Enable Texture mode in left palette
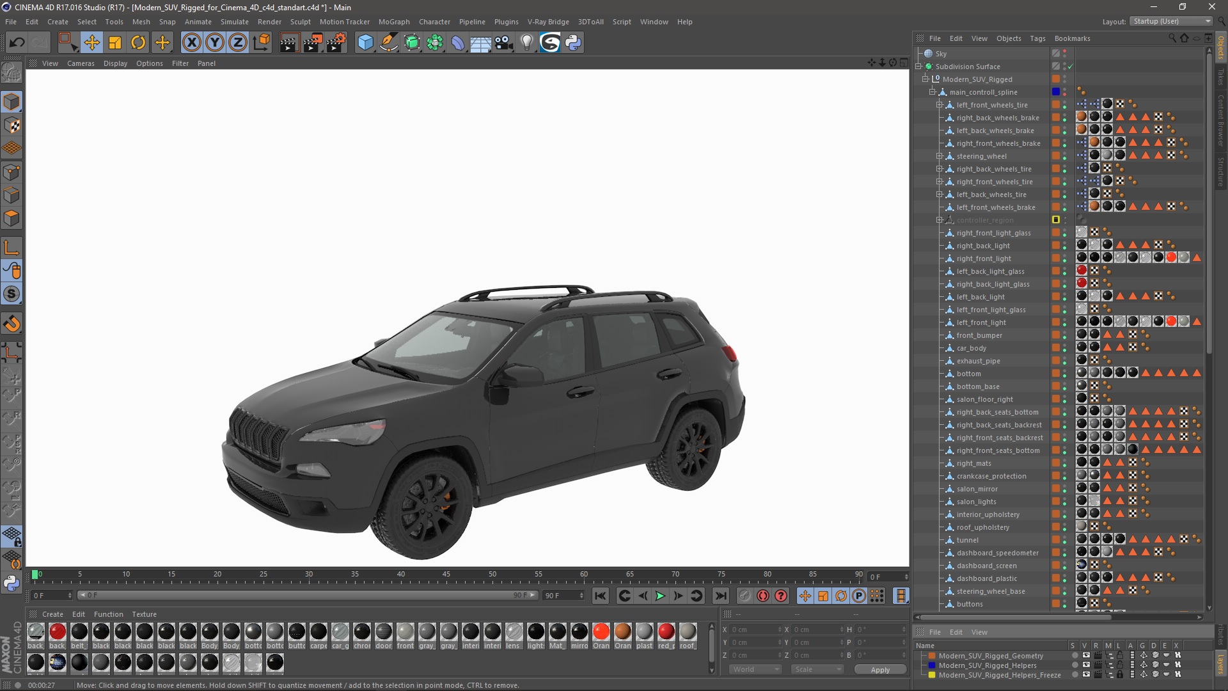Image resolution: width=1228 pixels, height=691 pixels. coord(12,125)
